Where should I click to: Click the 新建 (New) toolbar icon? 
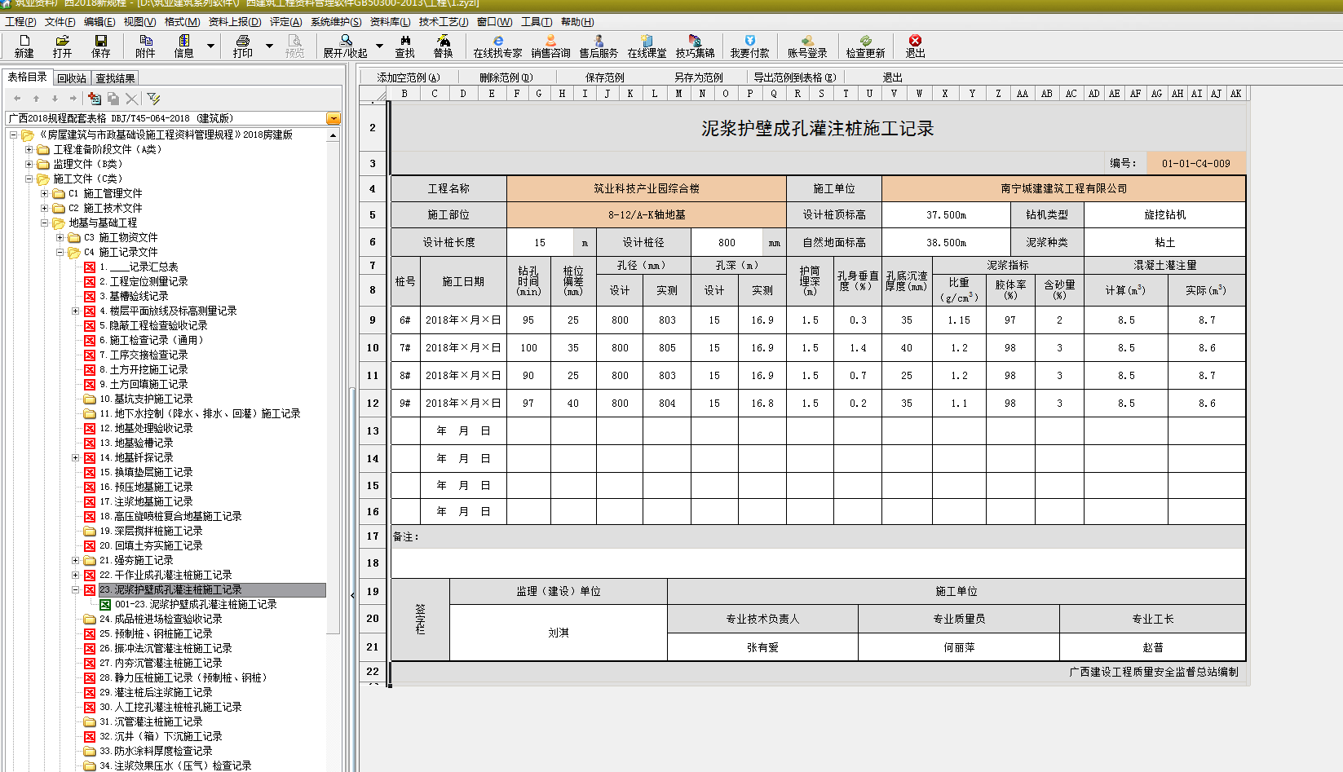pos(24,46)
